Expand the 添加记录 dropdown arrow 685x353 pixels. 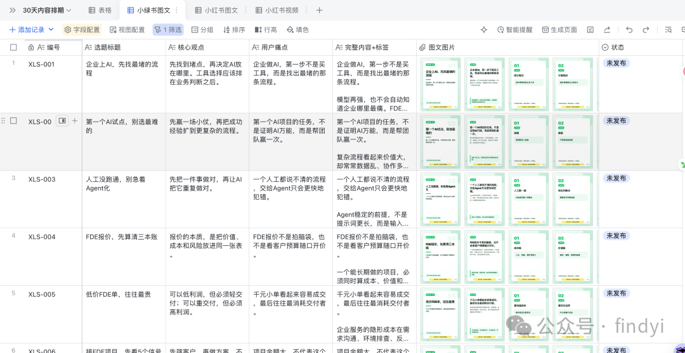(51, 30)
